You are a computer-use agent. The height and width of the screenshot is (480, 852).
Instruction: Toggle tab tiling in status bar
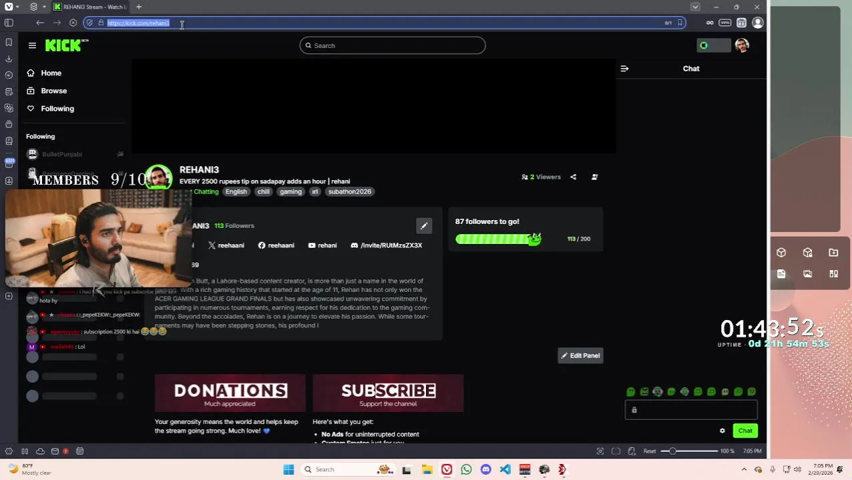[x=616, y=451]
